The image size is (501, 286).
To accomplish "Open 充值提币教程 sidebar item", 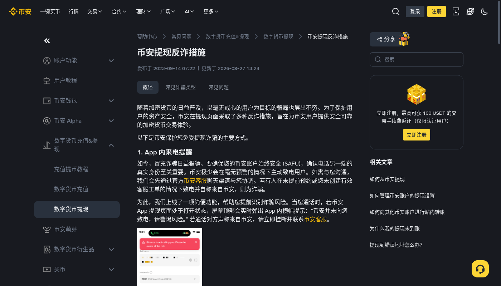I will pyautogui.click(x=71, y=169).
